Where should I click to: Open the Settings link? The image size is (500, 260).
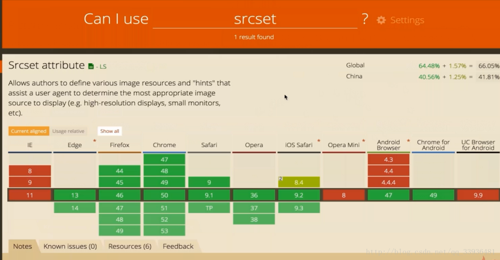pyautogui.click(x=407, y=20)
